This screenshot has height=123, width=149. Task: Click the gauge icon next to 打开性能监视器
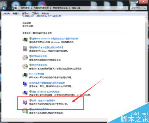25,58
